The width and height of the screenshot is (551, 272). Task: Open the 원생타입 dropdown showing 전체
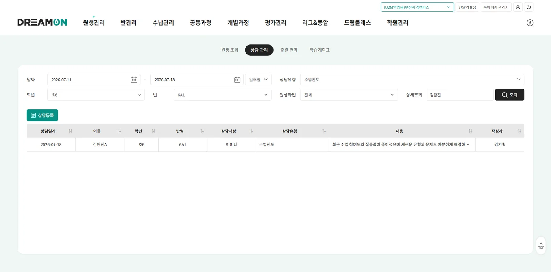click(349, 95)
